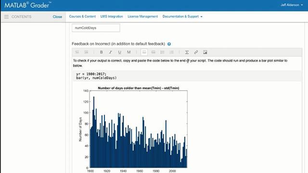Apply monospace M formatting
The image size is (308, 173).
128,52
